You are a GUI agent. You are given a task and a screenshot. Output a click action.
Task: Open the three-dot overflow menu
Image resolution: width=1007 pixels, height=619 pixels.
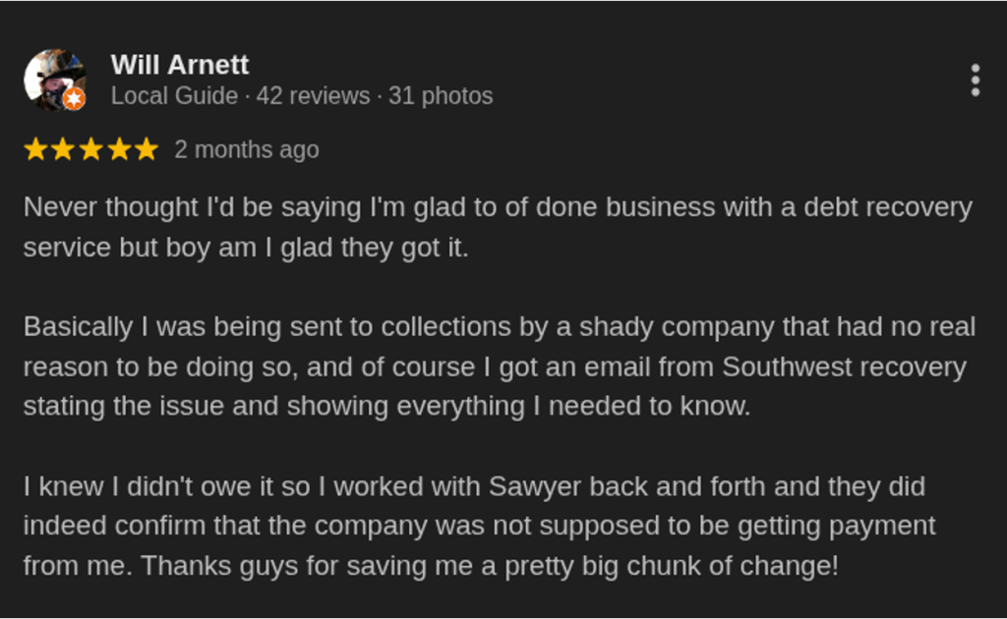[x=975, y=78]
